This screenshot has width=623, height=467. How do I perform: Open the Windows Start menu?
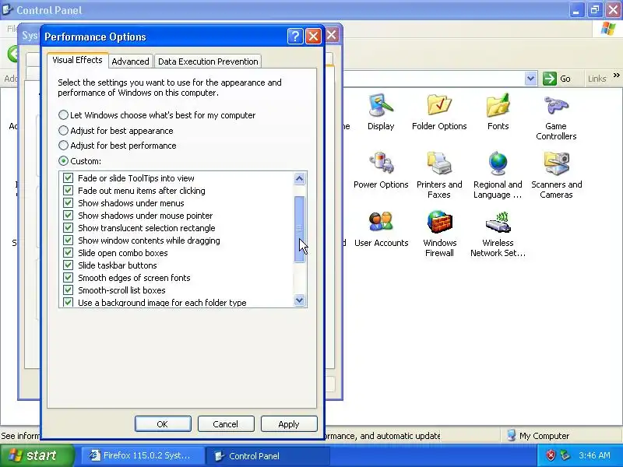pos(37,455)
